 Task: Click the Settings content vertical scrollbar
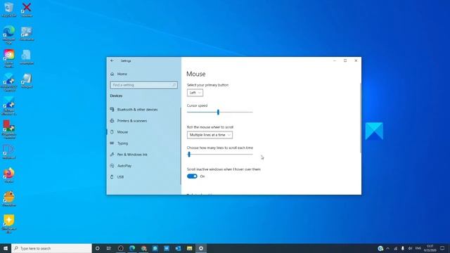coord(361,117)
